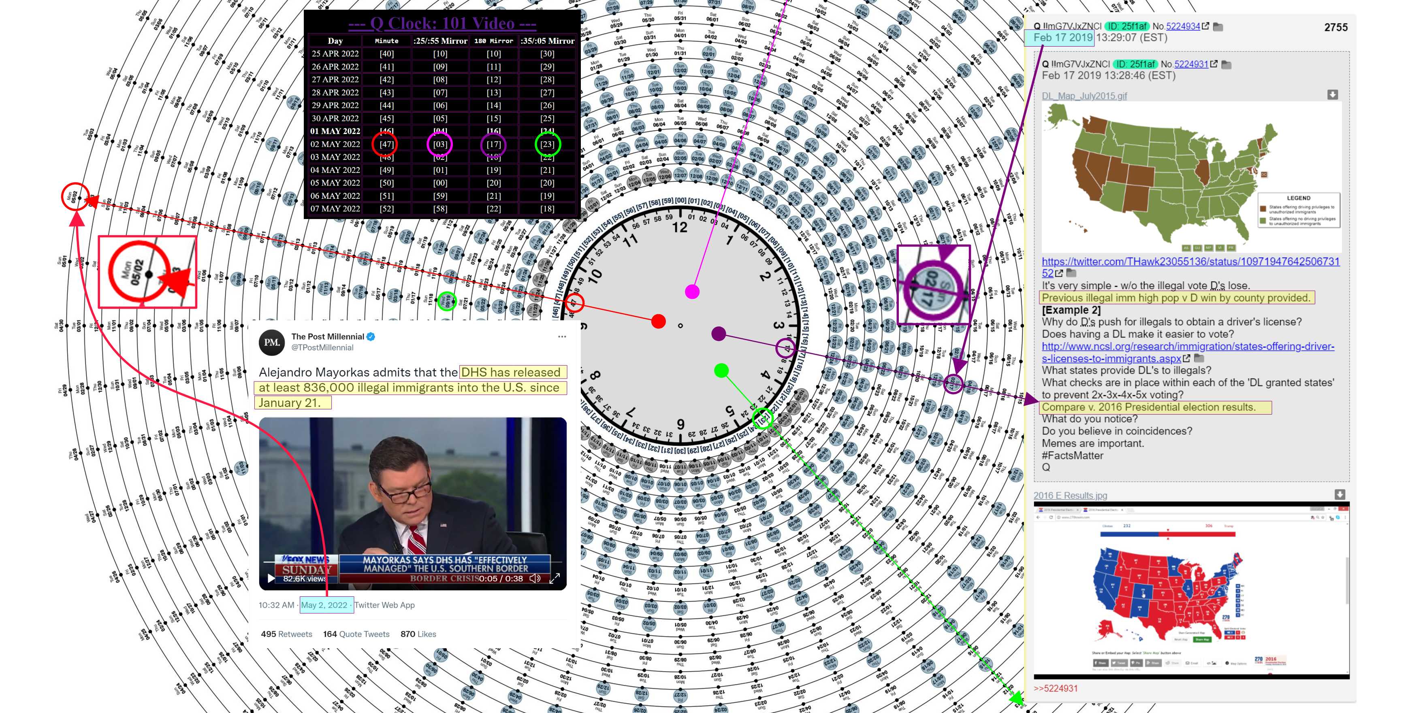
Task: View the 870 Likes list
Action: [x=418, y=634]
